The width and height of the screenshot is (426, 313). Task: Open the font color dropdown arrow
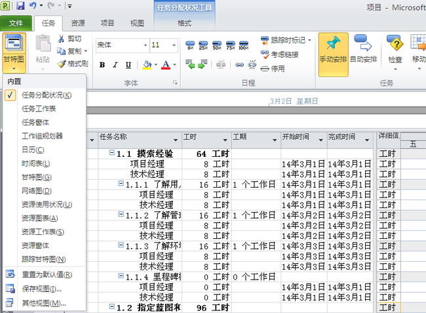pos(174,65)
